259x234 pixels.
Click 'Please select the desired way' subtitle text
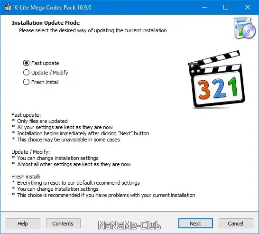[x=93, y=30]
